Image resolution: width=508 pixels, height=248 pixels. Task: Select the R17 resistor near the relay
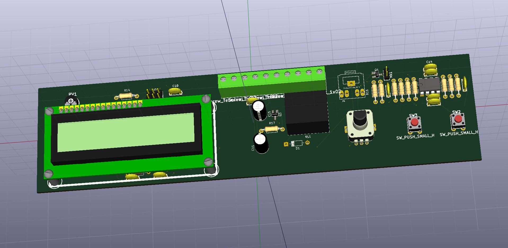point(271,129)
